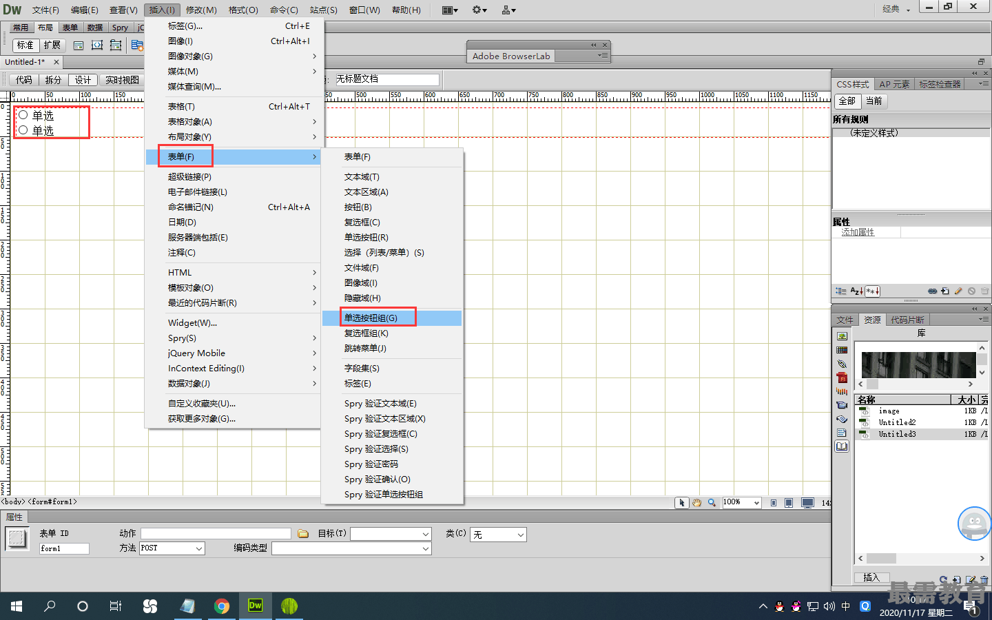This screenshot has height=620, width=992.
Task: Switch to 代码 code view
Action: [24, 80]
